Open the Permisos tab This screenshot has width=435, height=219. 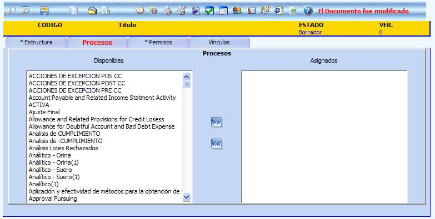[x=158, y=42]
